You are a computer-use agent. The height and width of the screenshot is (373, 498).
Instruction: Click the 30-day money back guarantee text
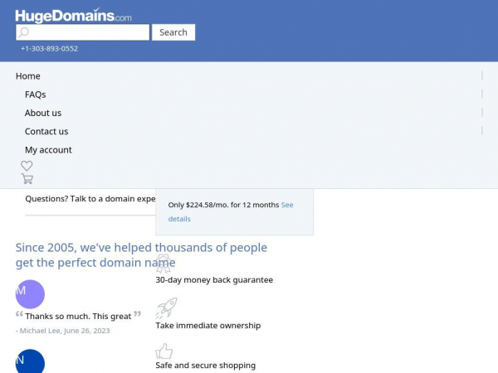click(214, 280)
